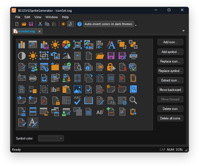
Task: Toggle Auto-invert colors in dark themes
Action: [109, 24]
